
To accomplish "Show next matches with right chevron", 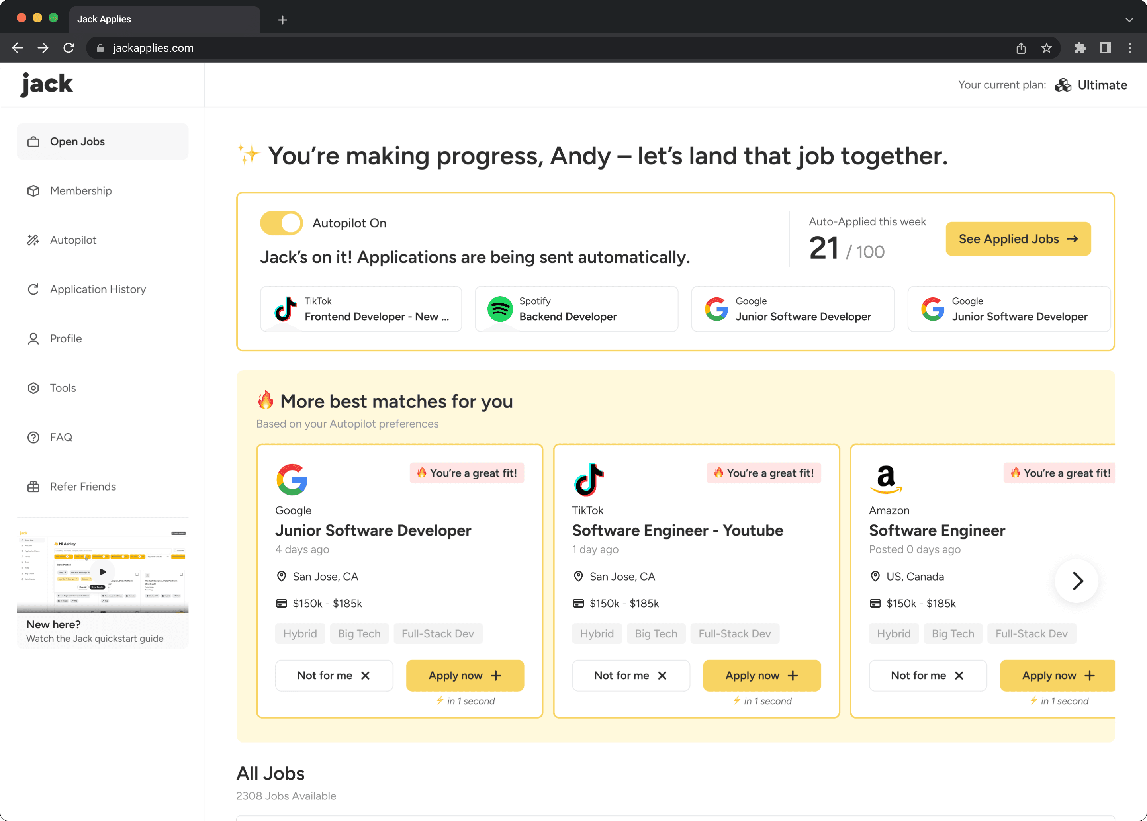I will [x=1077, y=581].
